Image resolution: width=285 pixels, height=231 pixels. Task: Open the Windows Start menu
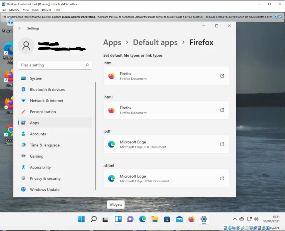click(81, 219)
